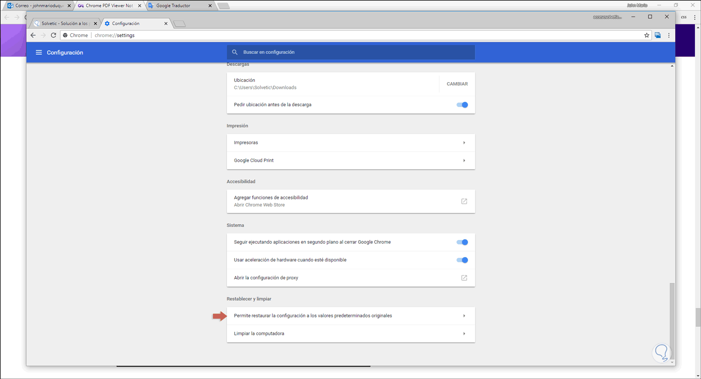The width and height of the screenshot is (701, 379).
Task: Open proxy configuration external link icon
Action: click(x=464, y=278)
